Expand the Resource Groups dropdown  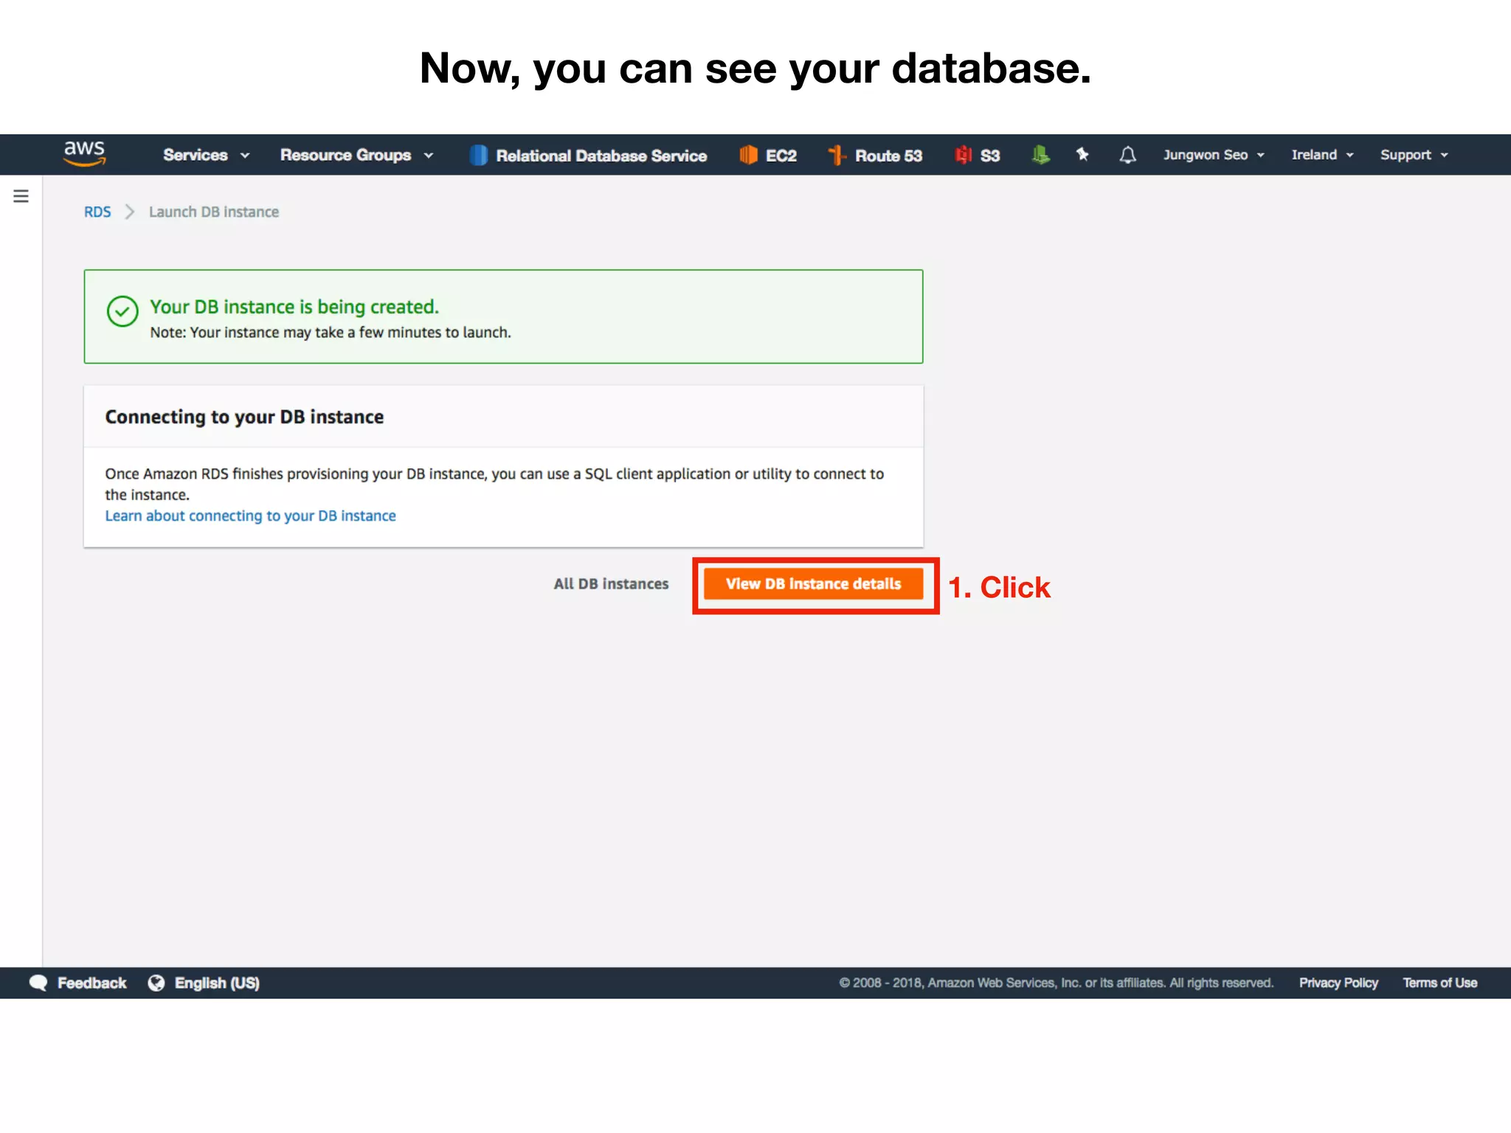[356, 155]
